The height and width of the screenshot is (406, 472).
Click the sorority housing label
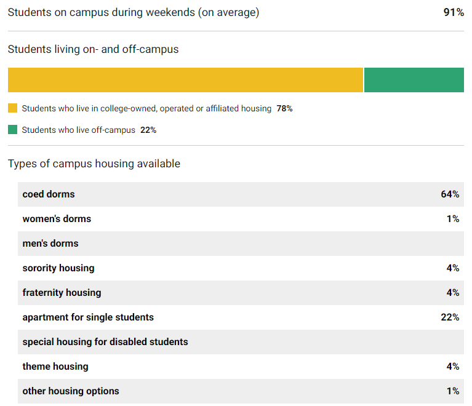coord(58,268)
